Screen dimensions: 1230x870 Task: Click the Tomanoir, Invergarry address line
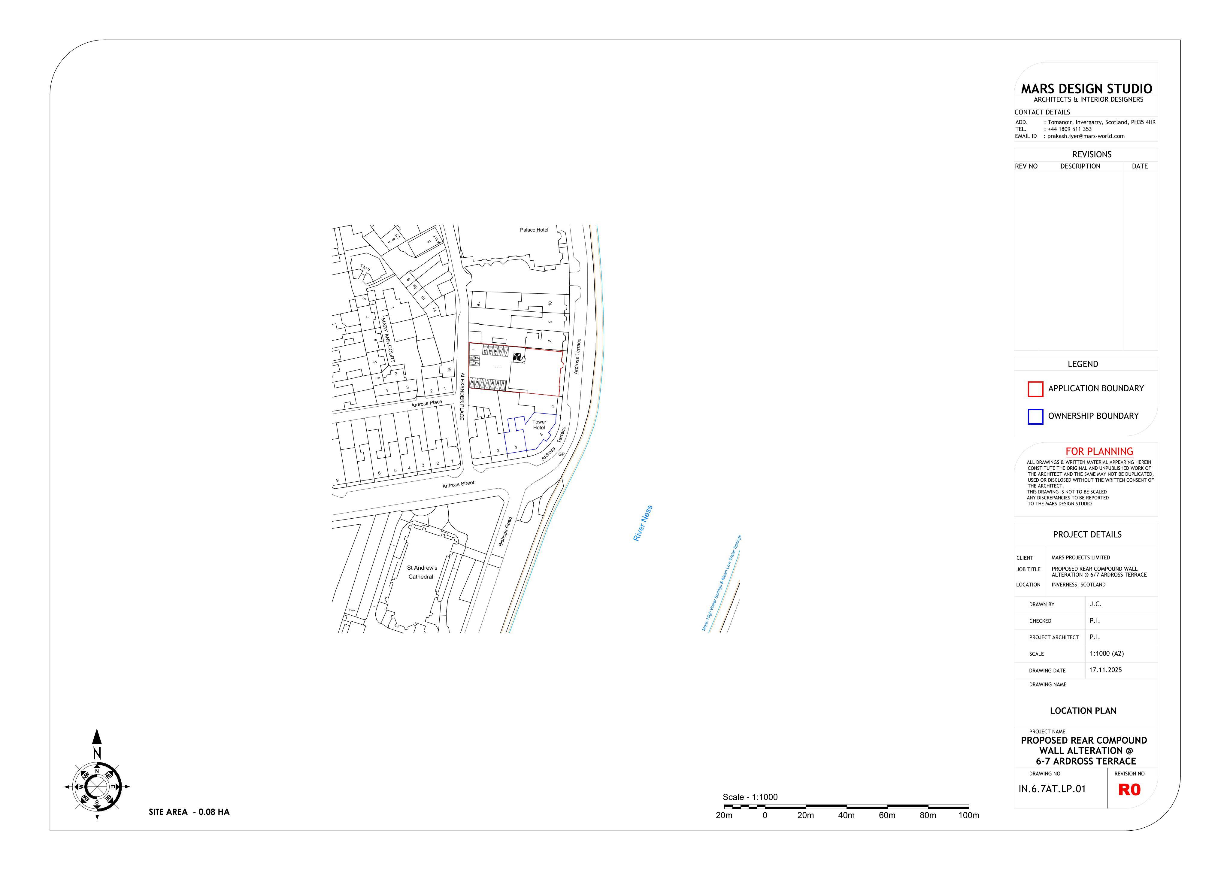pos(1101,122)
